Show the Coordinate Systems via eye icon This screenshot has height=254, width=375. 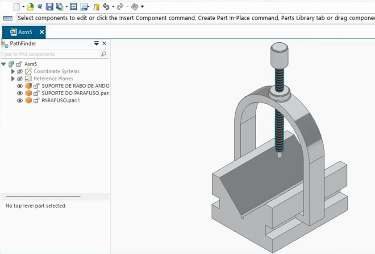coord(20,71)
